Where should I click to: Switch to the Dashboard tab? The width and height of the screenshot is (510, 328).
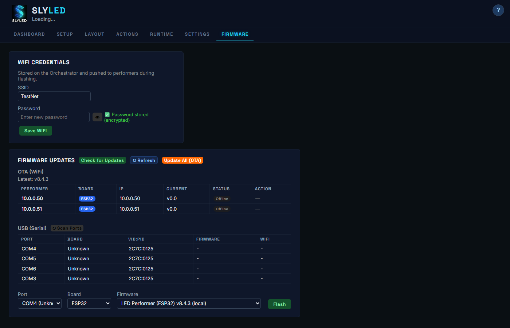29,34
